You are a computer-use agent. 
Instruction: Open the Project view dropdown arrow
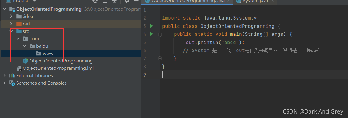(34, 1)
